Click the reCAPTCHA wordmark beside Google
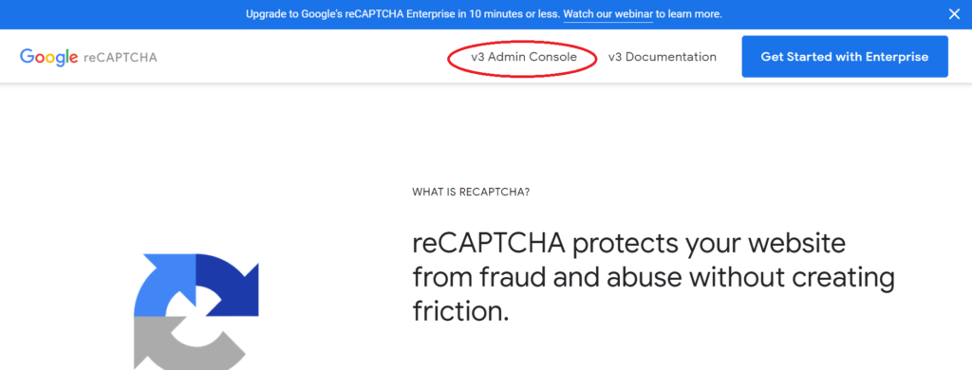972x370 pixels. 121,58
